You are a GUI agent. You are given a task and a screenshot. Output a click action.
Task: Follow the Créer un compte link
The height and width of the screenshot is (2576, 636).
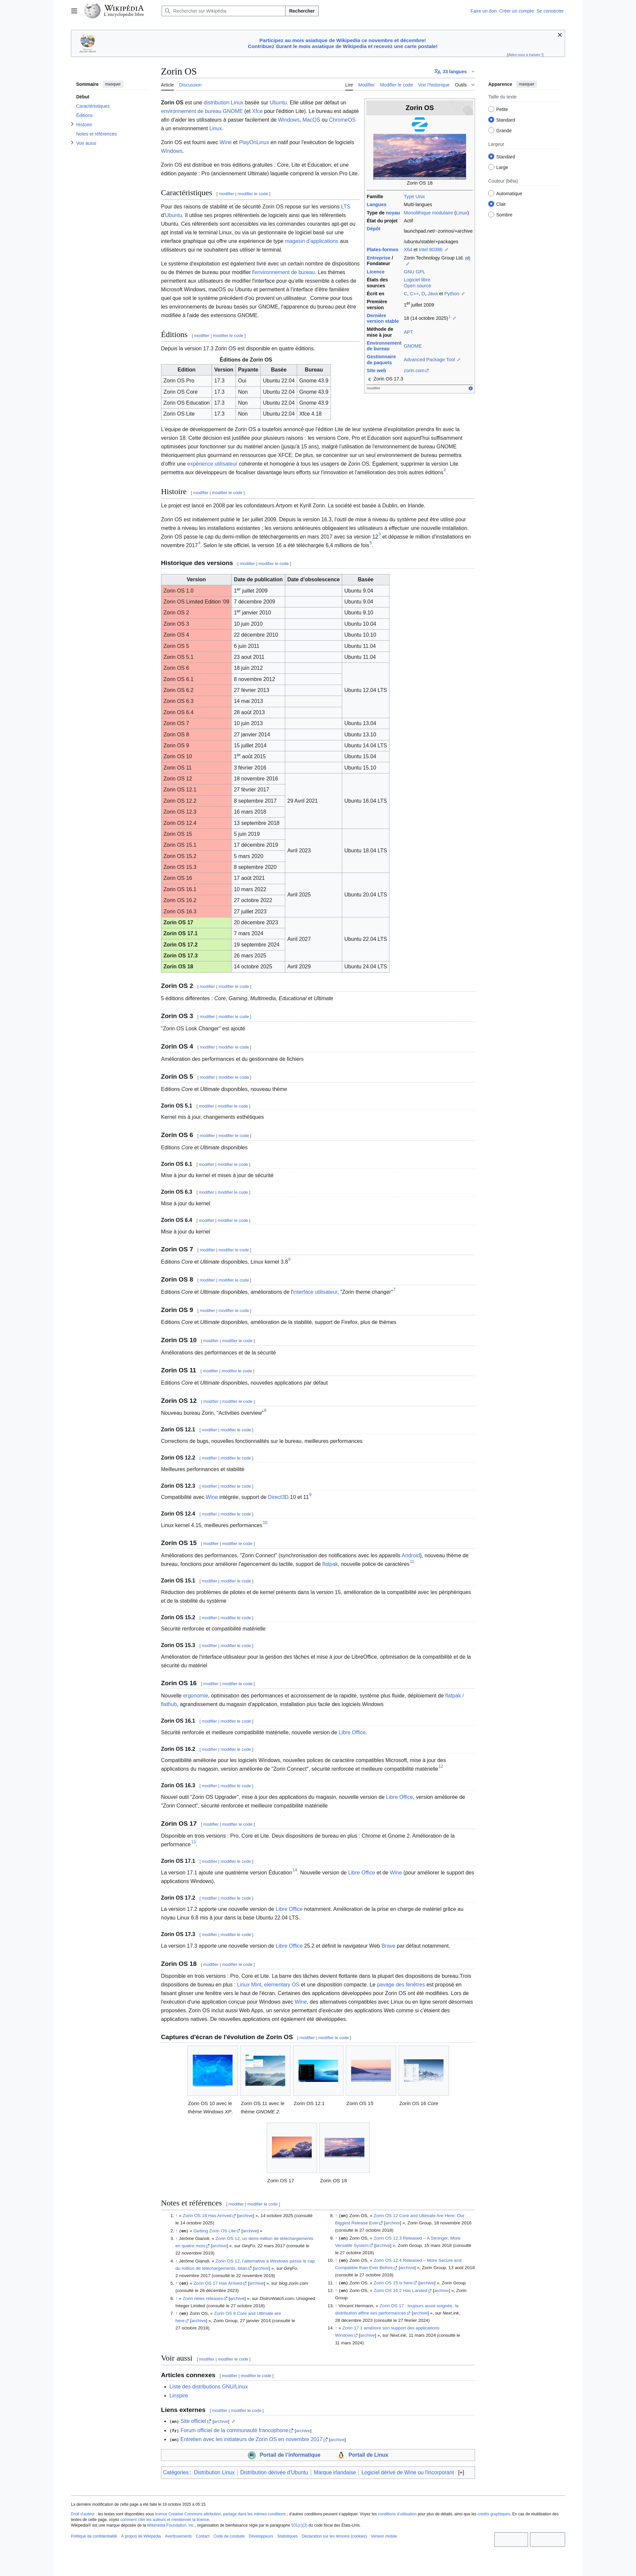(516, 11)
